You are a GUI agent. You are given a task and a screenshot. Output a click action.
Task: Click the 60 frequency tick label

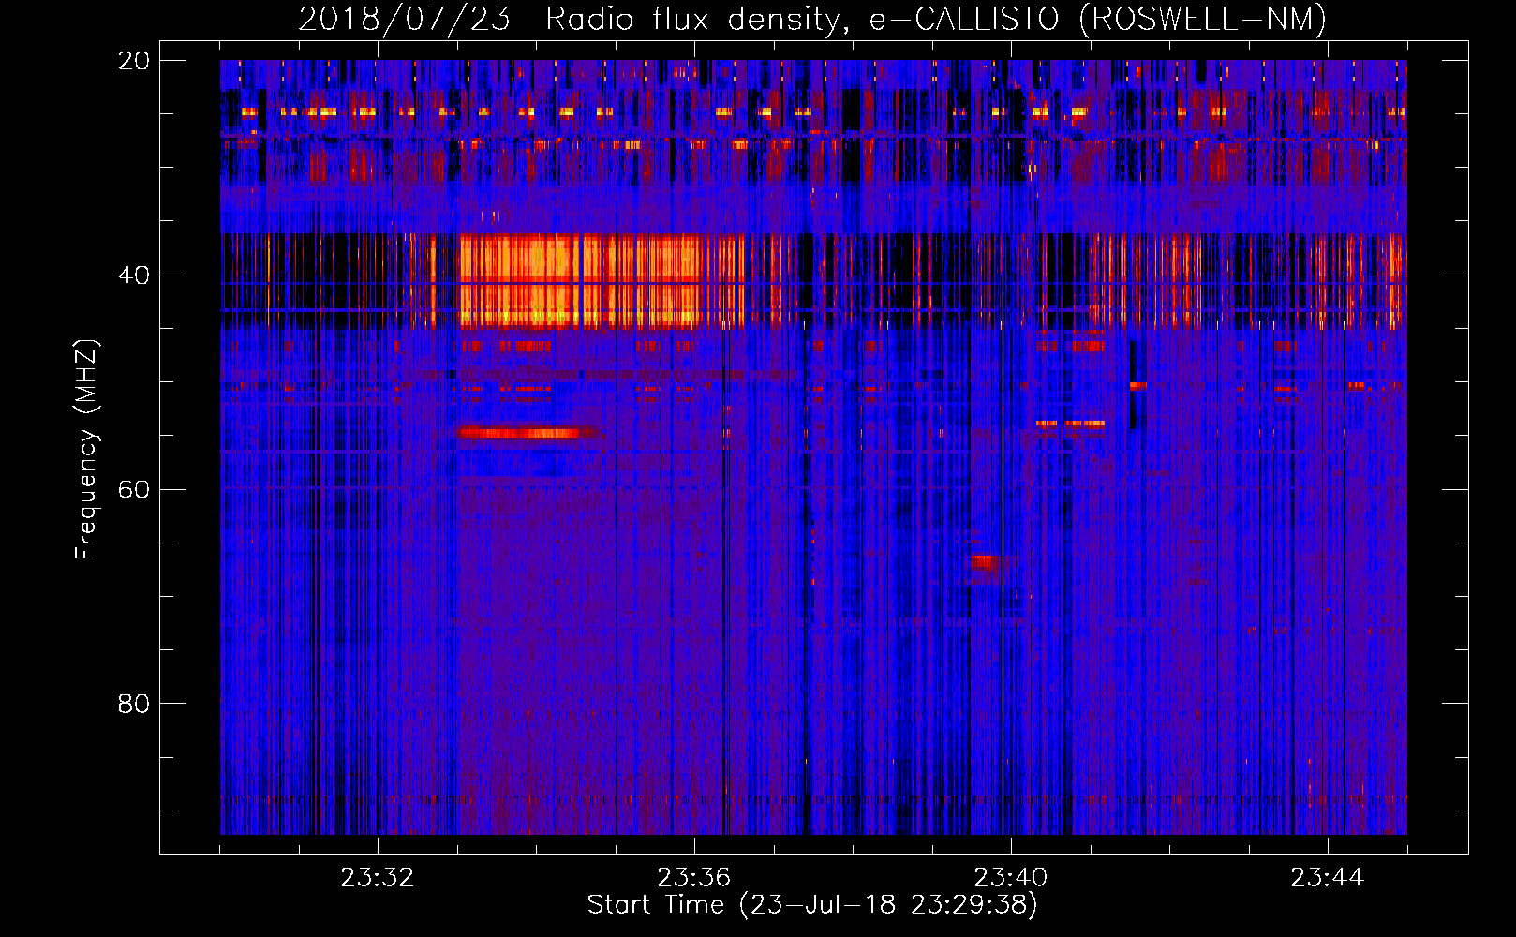click(x=134, y=490)
